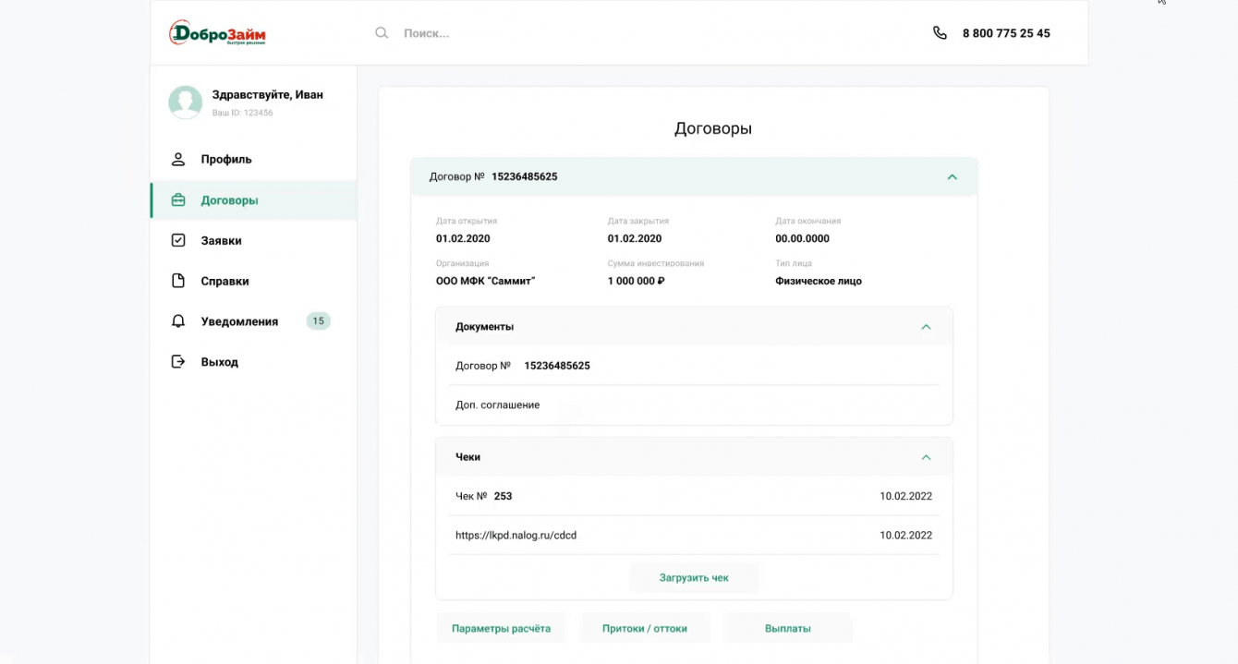Click the Заявки checkbox icon
This screenshot has width=1238, height=664.
[x=178, y=240]
